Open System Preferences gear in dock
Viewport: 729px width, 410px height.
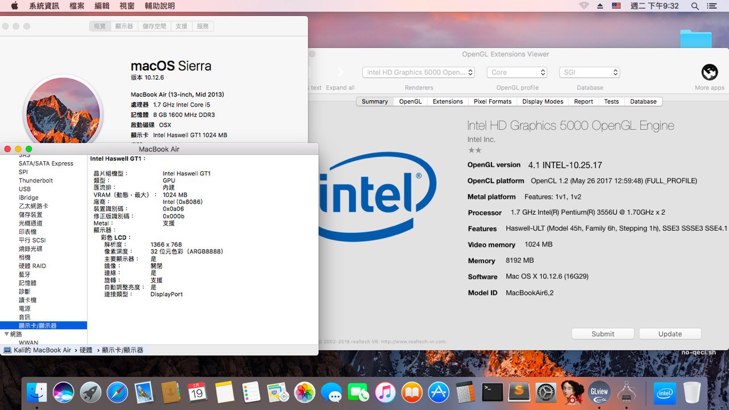click(546, 392)
